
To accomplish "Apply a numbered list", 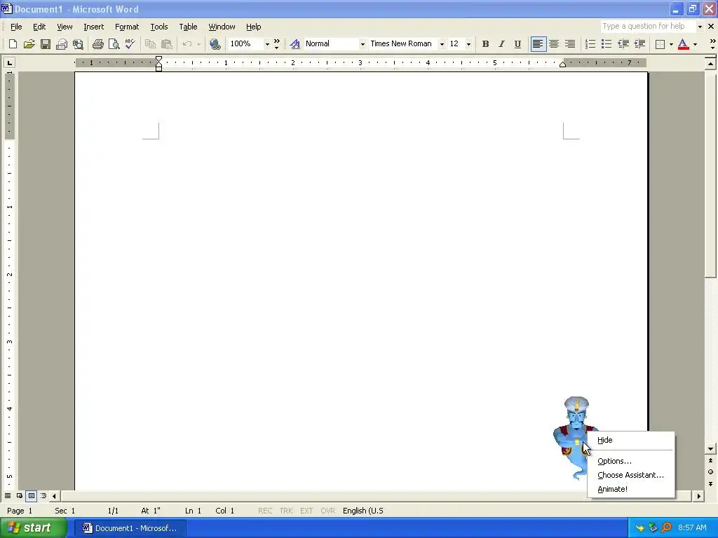I will tap(590, 44).
